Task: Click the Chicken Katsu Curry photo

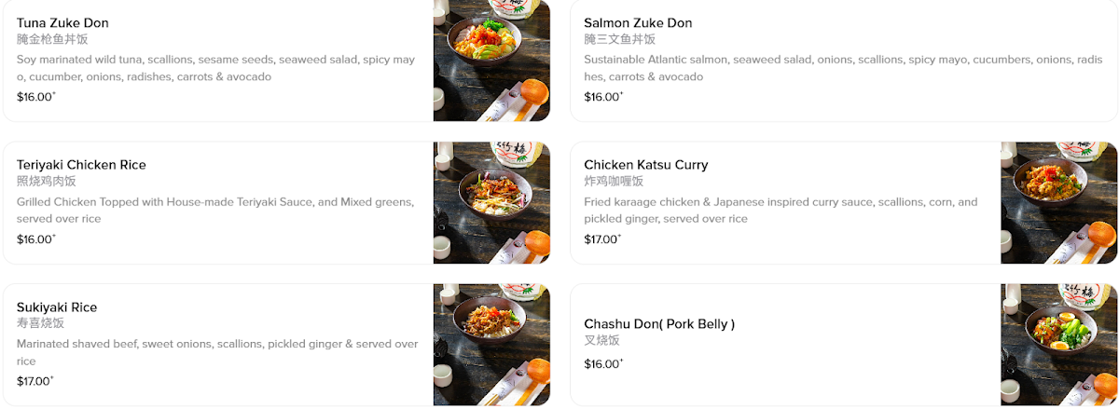Action: click(x=1058, y=203)
